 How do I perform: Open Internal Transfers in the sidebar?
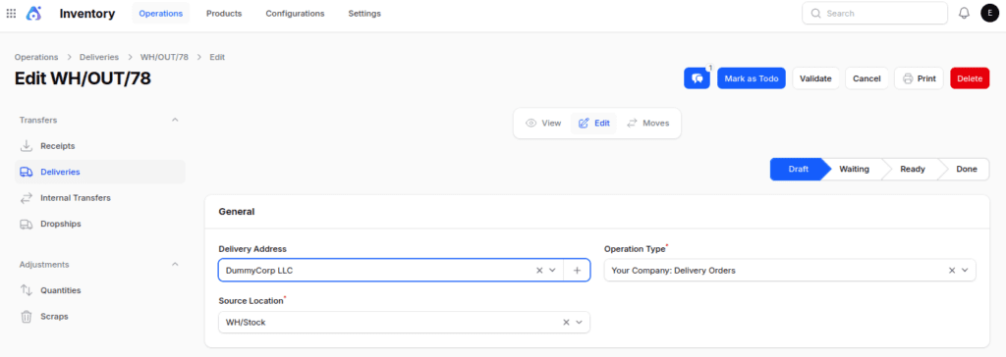[99, 198]
